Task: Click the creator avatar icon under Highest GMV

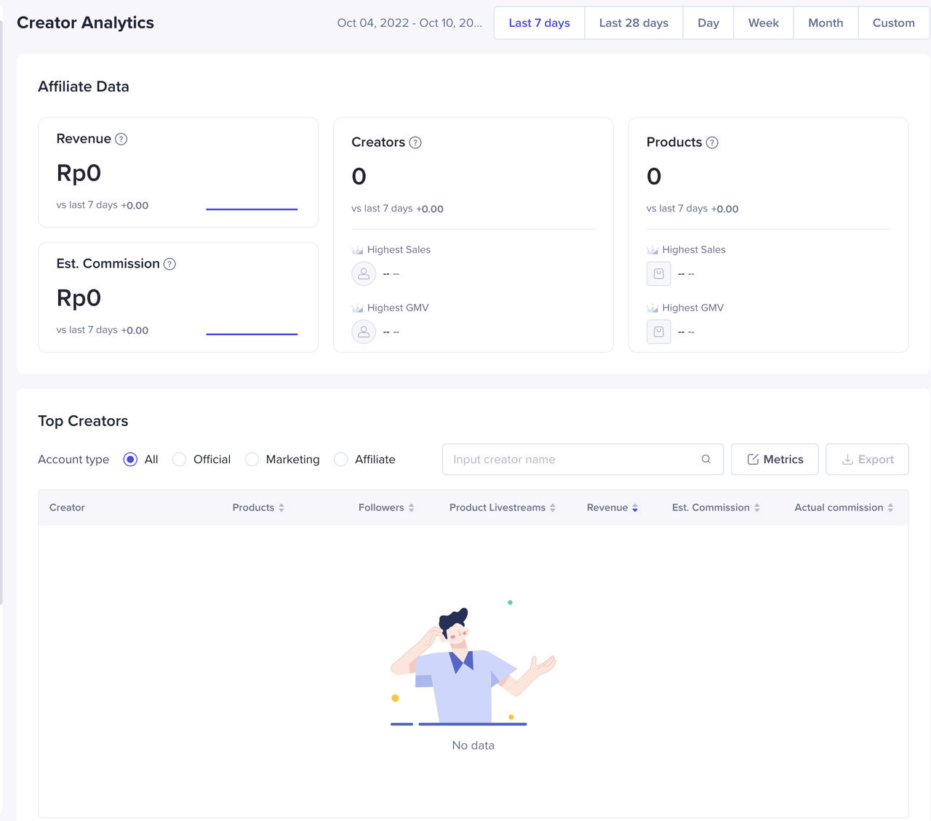Action: tap(364, 332)
